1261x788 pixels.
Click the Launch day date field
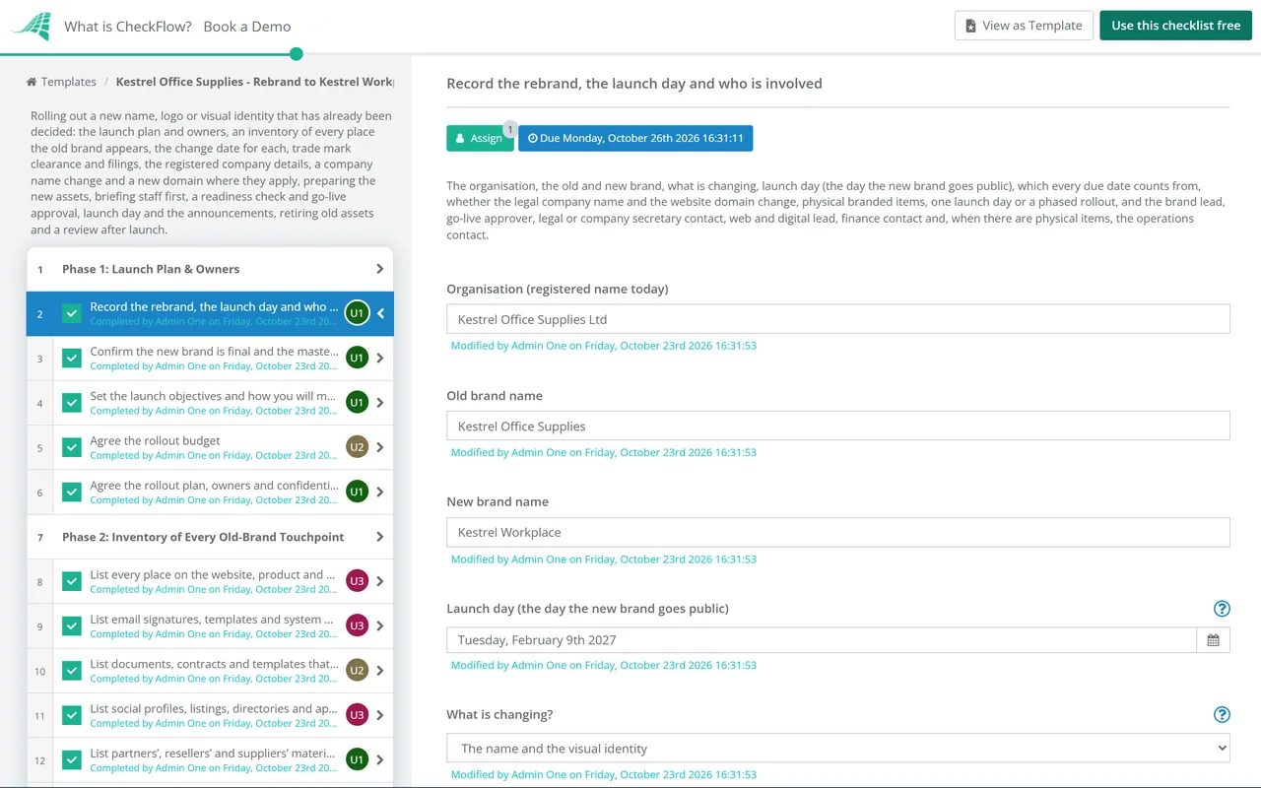822,640
